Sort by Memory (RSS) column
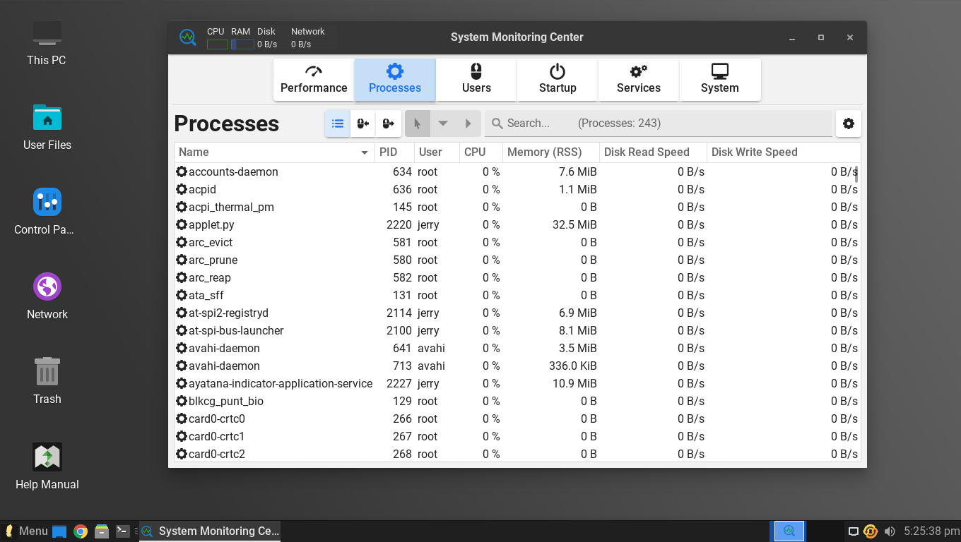 [551, 152]
